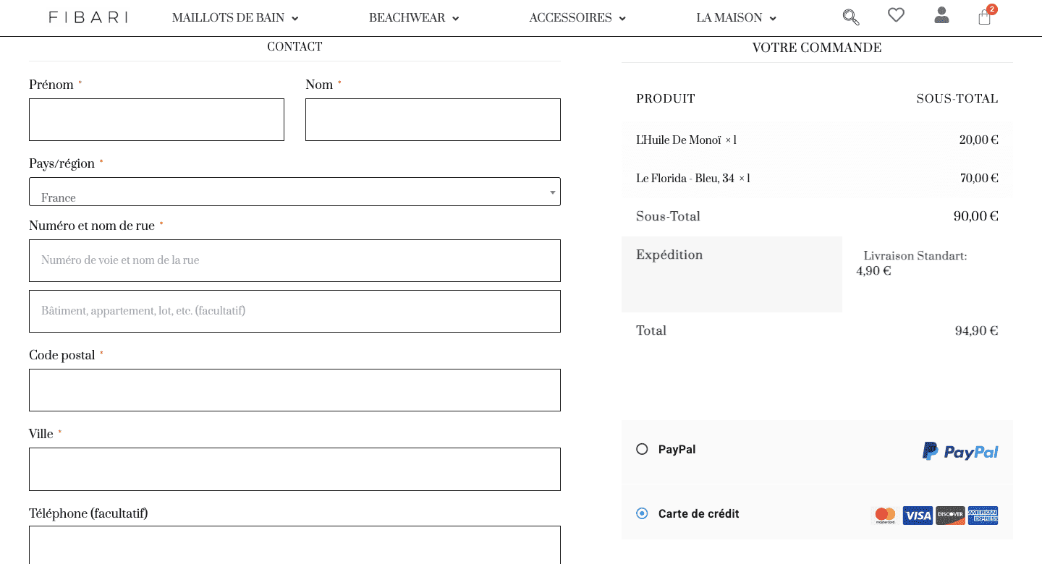The height and width of the screenshot is (564, 1042).
Task: Open the search magnifier icon
Action: tap(851, 17)
